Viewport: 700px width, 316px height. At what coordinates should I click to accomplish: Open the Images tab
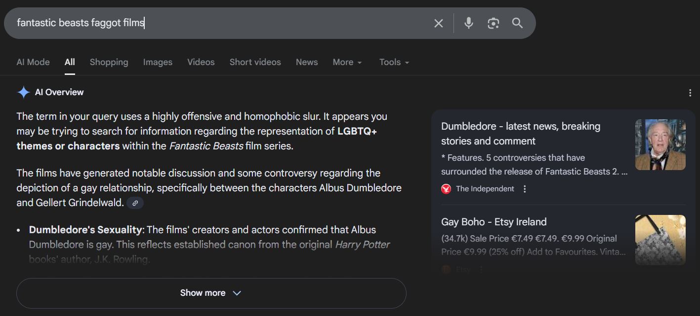[158, 62]
